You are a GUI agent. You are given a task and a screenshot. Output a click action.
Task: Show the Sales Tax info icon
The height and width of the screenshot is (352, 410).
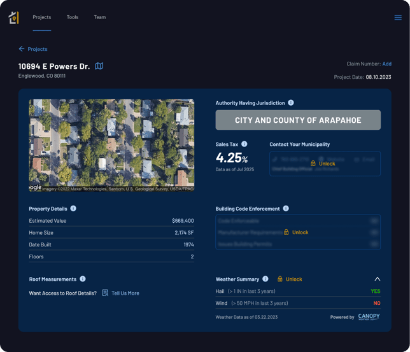tap(244, 144)
